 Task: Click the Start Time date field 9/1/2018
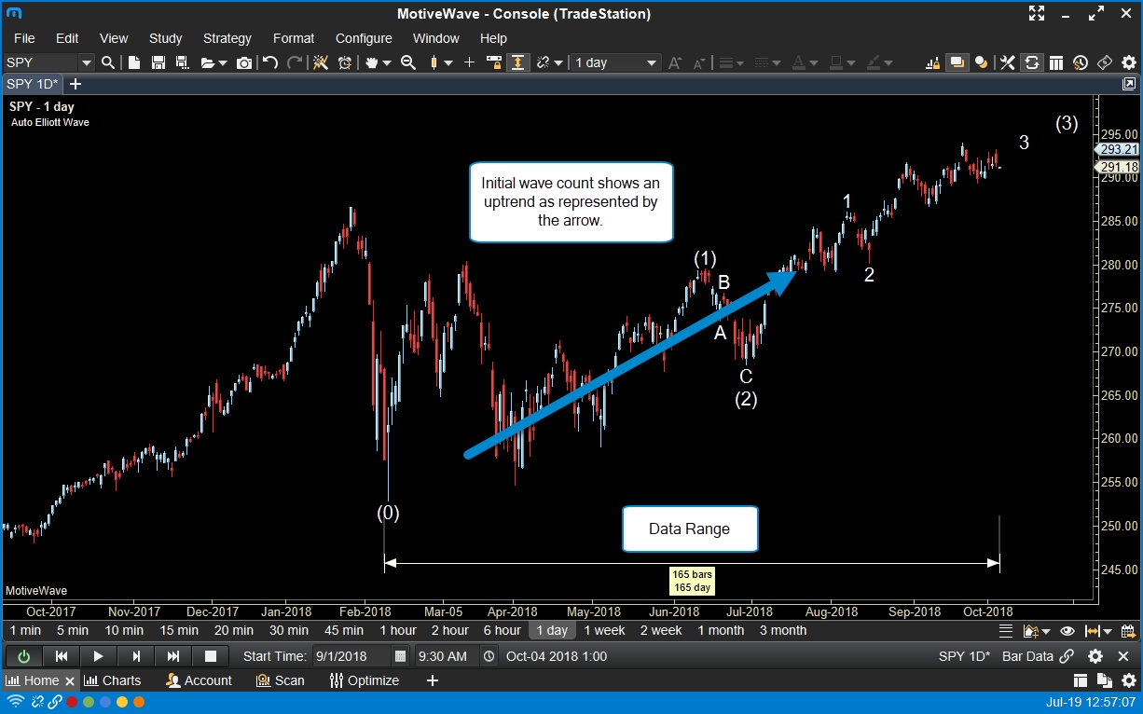tap(351, 656)
